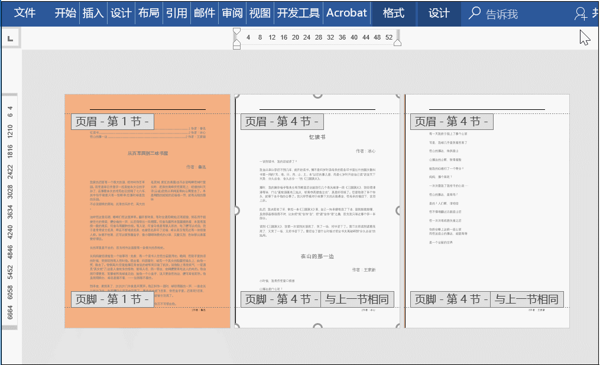Image resolution: width=600 pixels, height=365 pixels.
Task: Click 与上一节相同 tag on the middle page footer
Action: (x=357, y=299)
